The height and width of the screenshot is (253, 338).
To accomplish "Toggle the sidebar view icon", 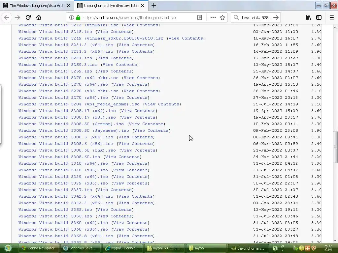I will tap(319, 18).
